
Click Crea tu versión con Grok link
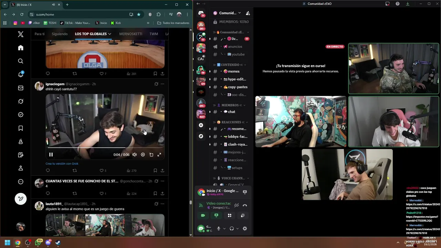62,164
